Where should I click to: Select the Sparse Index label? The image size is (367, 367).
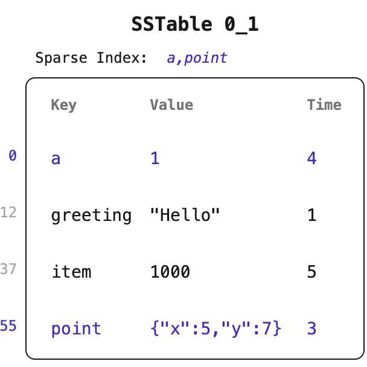click(91, 58)
